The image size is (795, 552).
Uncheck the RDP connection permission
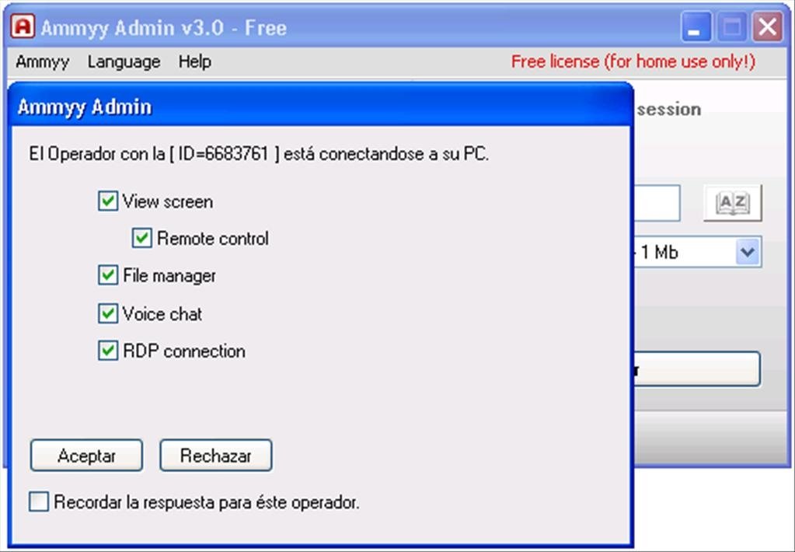click(107, 351)
